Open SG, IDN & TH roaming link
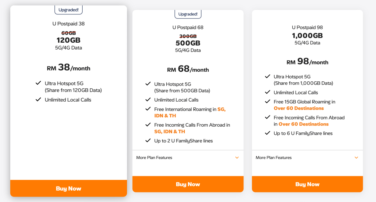The width and height of the screenshot is (376, 202). point(190,113)
